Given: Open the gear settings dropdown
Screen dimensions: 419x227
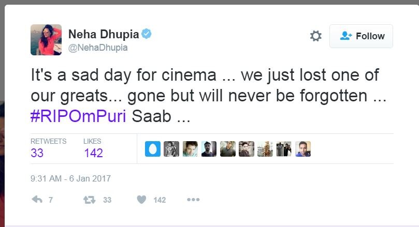Looking at the screenshot, I should (315, 36).
